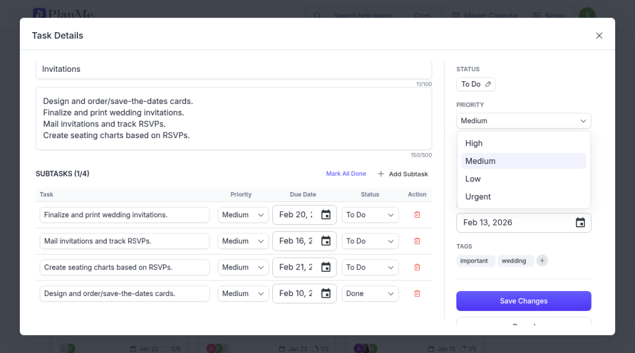Open calendar icon in Feb 13, 2026 due date
This screenshot has height=353, width=635.
(x=580, y=222)
